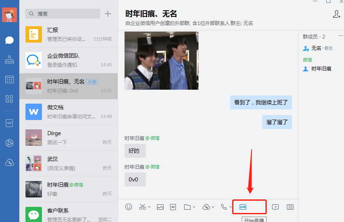The image size is (344, 222).
Task: Toggle the side panel list icon
Action: [x=290, y=207]
